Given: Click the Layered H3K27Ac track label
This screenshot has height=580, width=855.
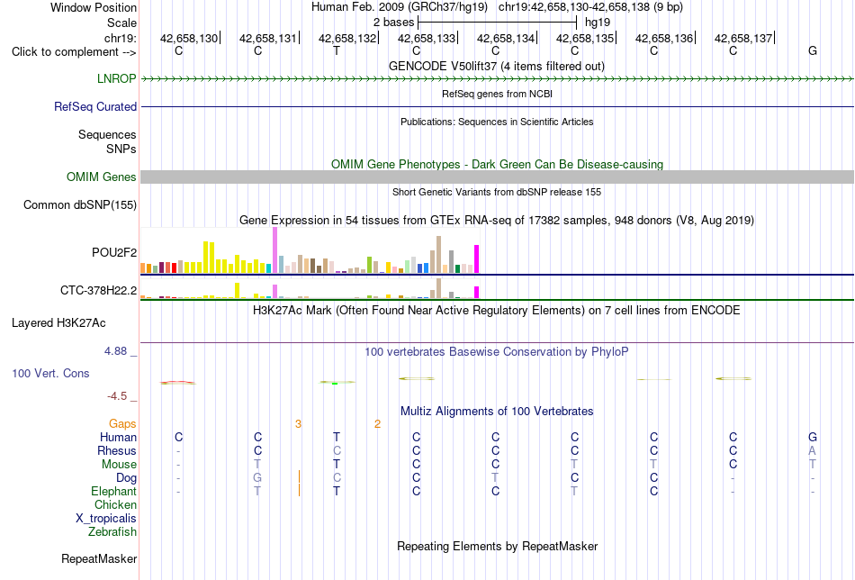Looking at the screenshot, I should click(x=58, y=323).
